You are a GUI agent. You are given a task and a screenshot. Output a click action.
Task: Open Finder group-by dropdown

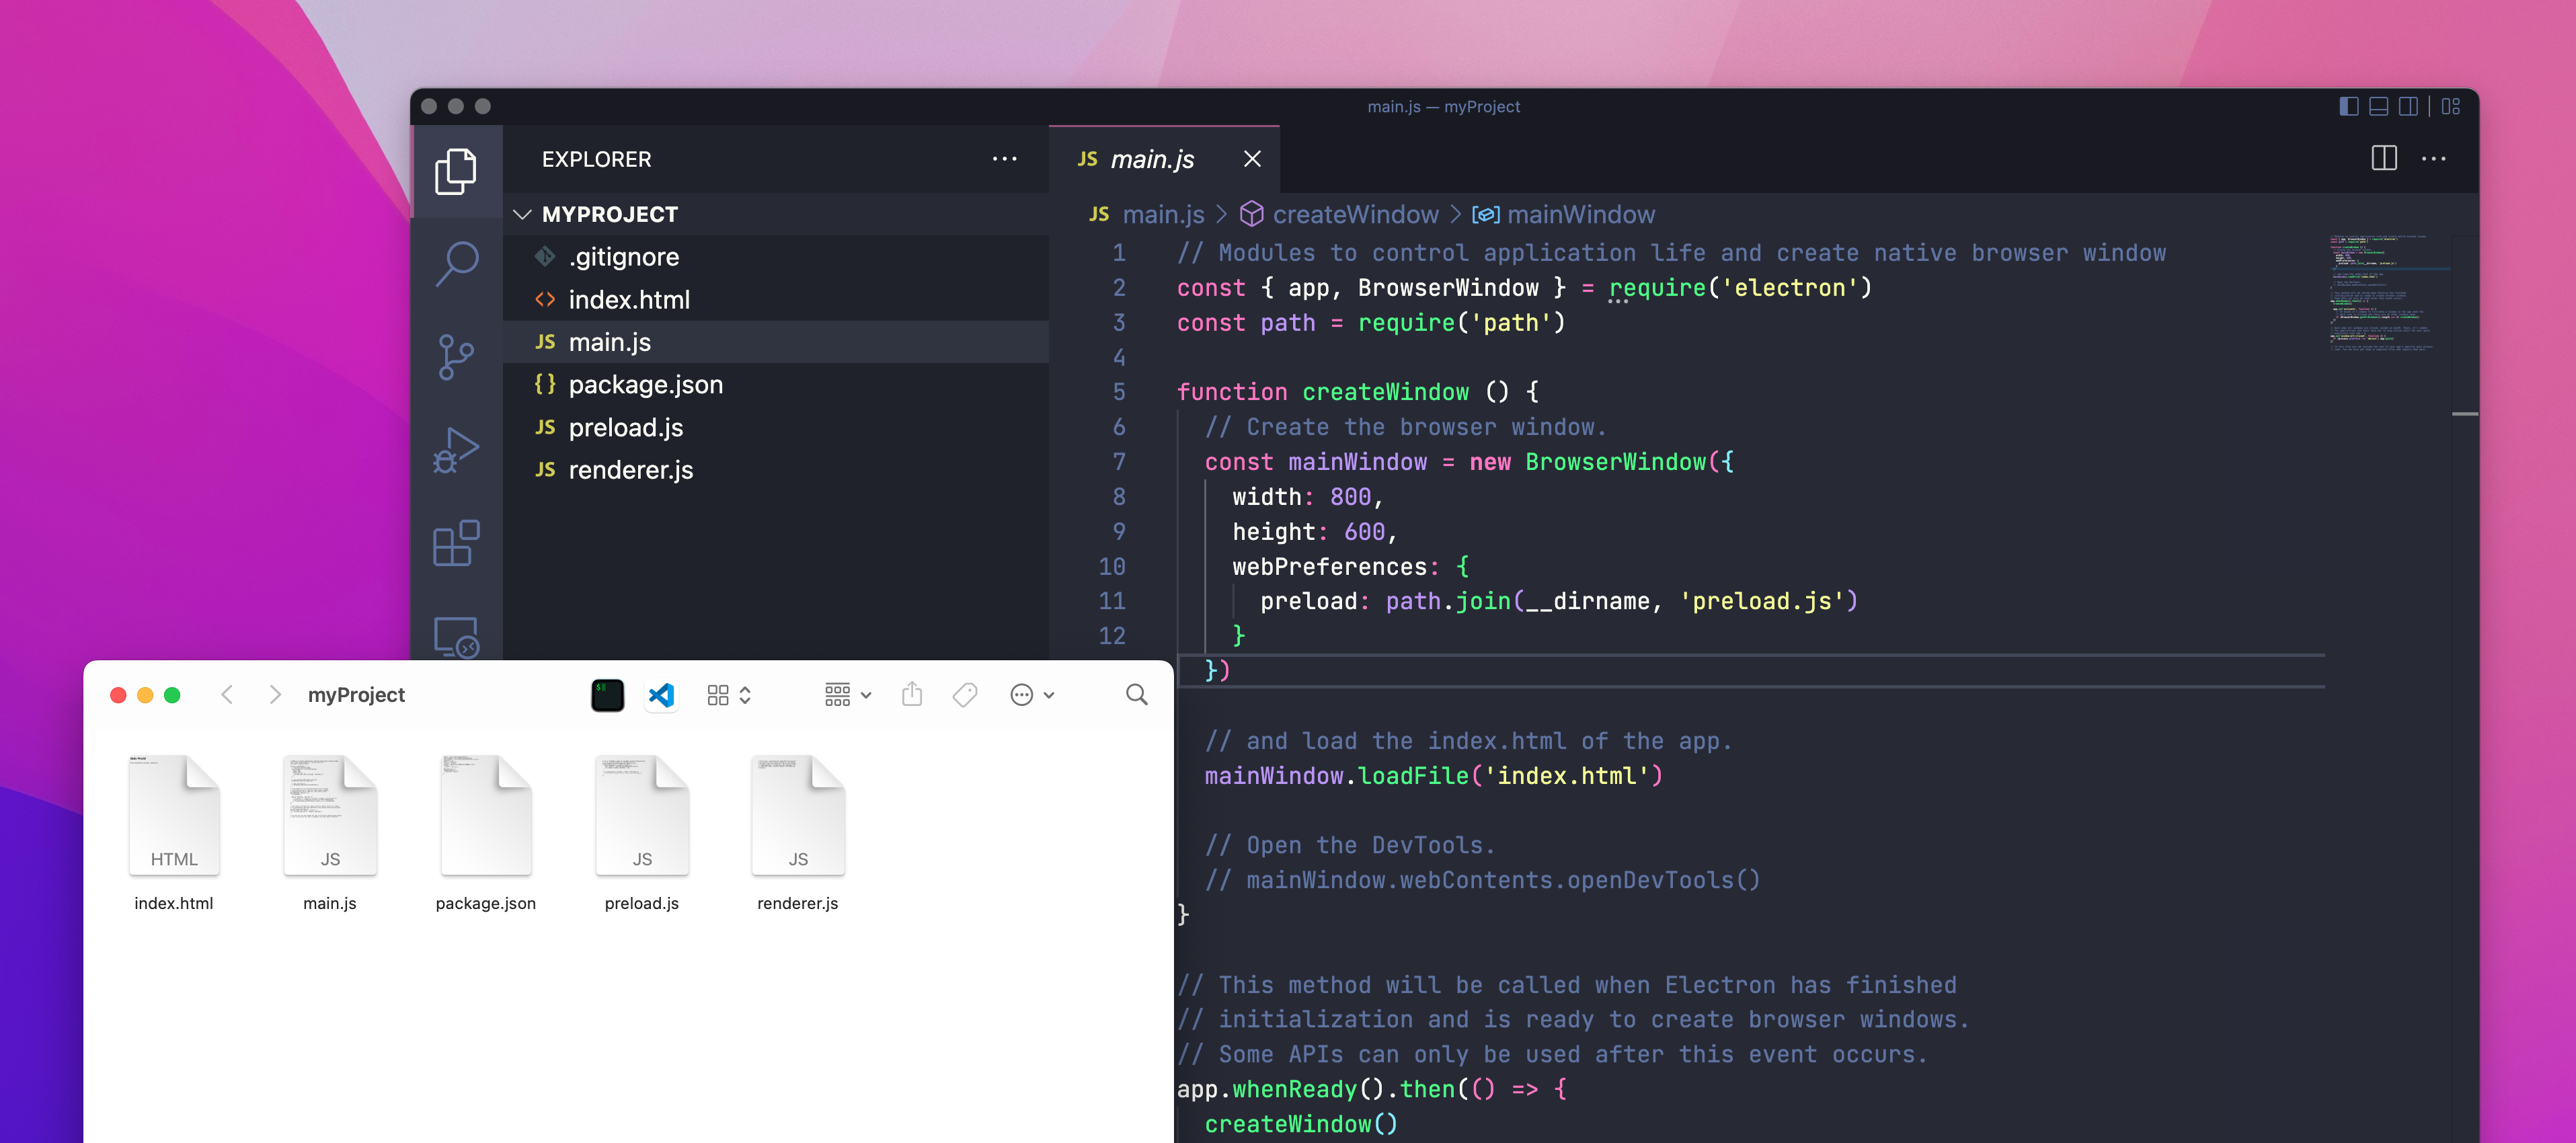tap(848, 695)
